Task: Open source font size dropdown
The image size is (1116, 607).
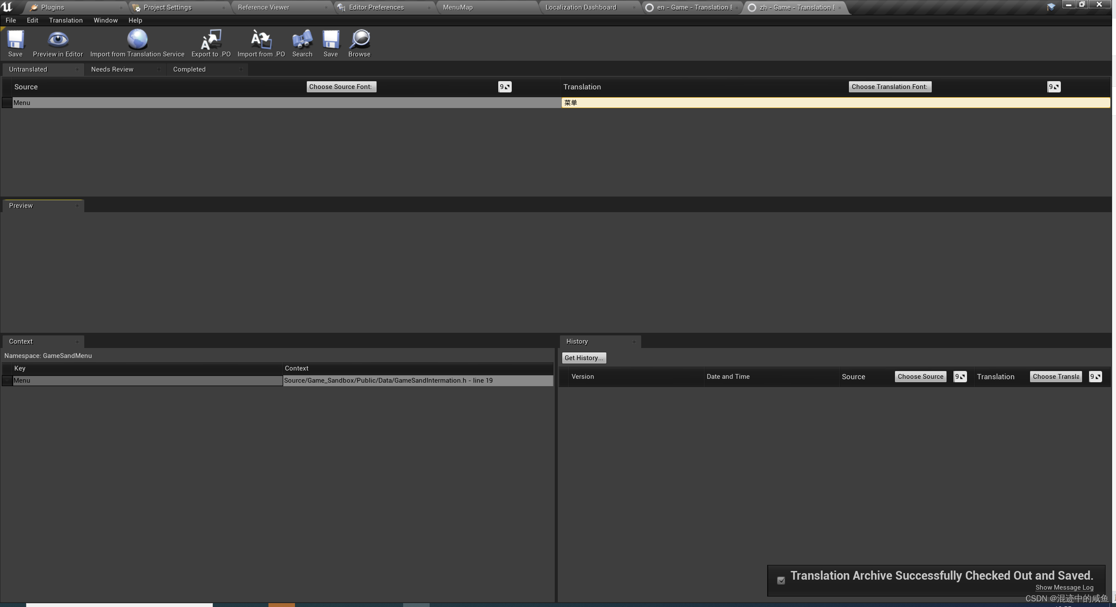Action: click(505, 87)
